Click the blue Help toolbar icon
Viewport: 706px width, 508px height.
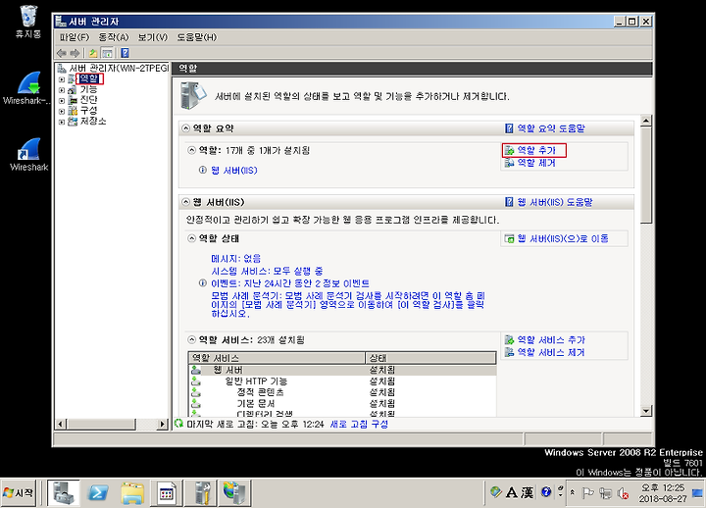tap(126, 53)
